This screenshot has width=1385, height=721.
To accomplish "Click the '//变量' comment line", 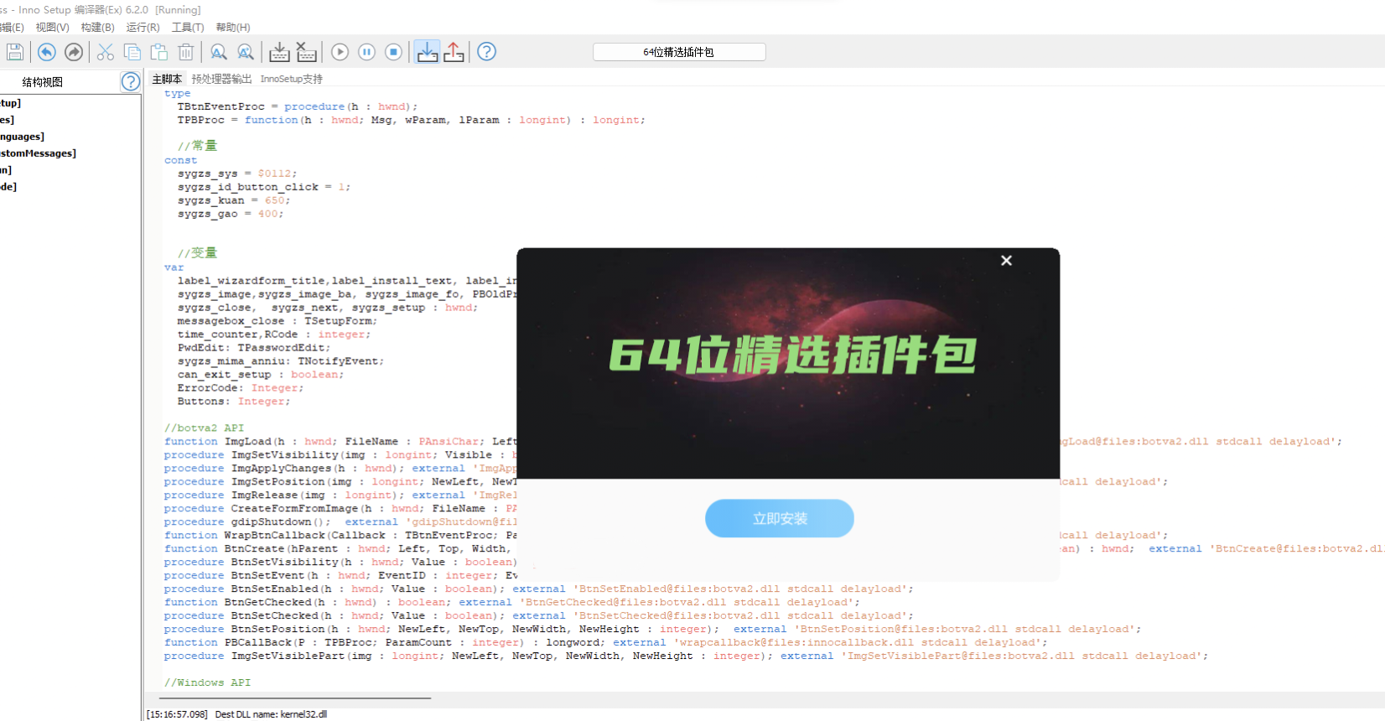I will pos(197,253).
